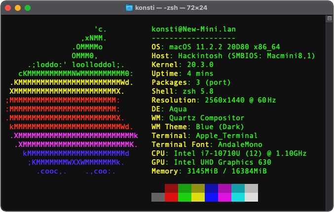The height and width of the screenshot is (212, 334).
Task: Click the green ASCII line '.OMMMMo'
Action: coord(87,47)
